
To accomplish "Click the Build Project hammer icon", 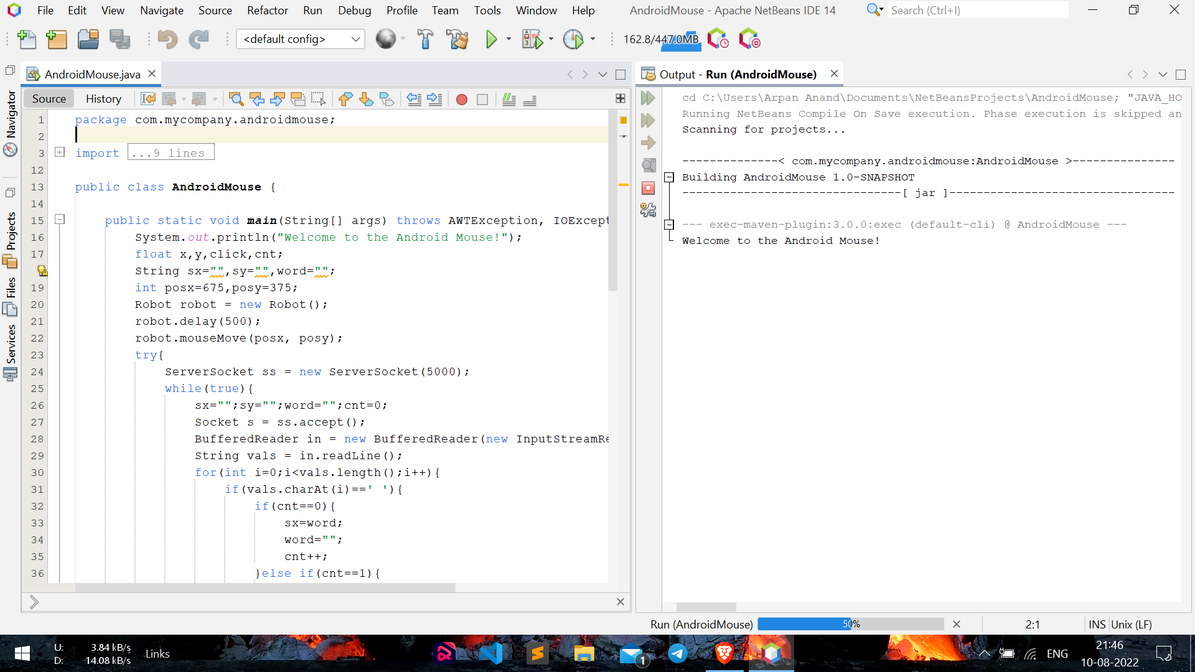I will 425,39.
